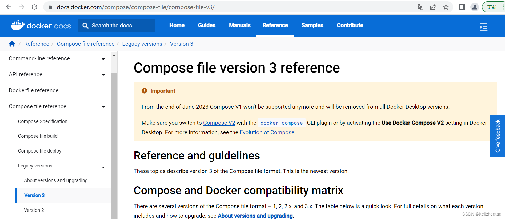Open the Samples tab
The width and height of the screenshot is (505, 219).
312,25
